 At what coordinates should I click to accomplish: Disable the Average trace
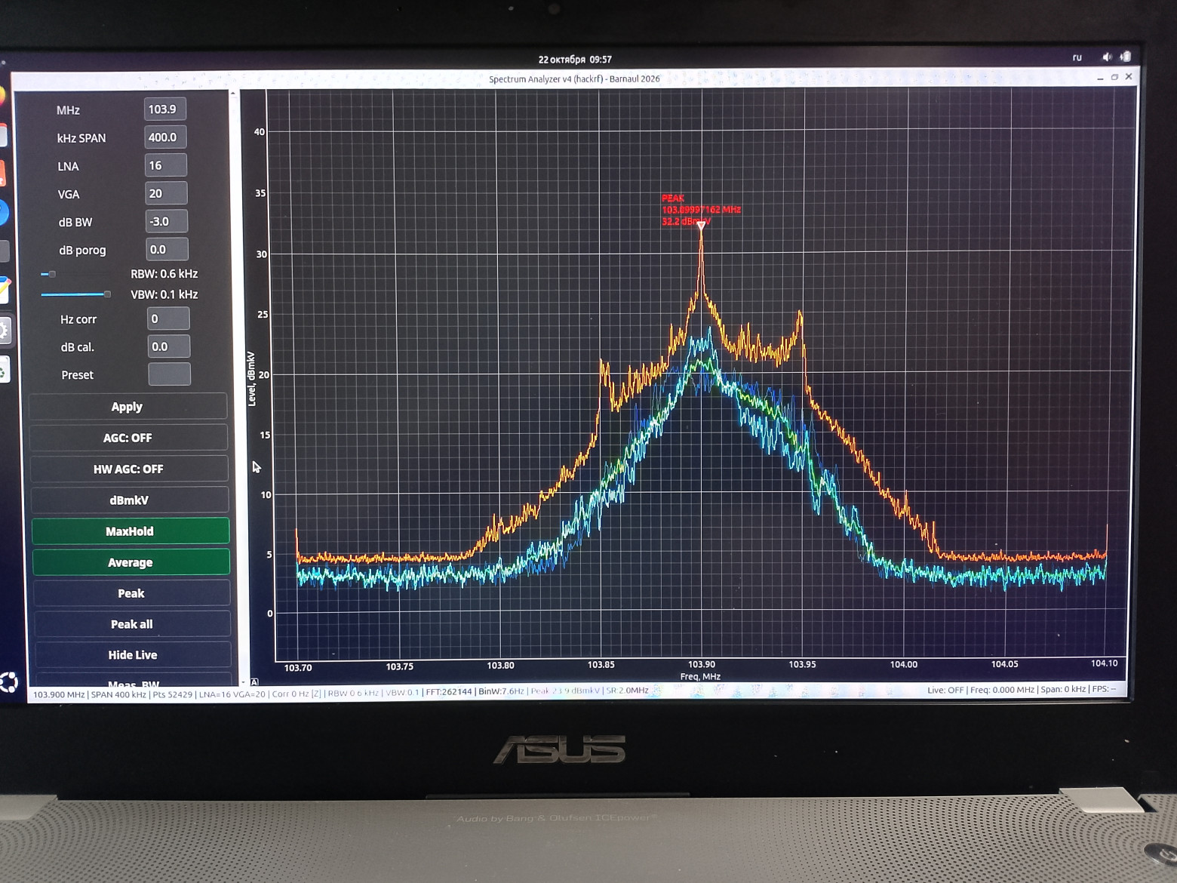(x=131, y=562)
